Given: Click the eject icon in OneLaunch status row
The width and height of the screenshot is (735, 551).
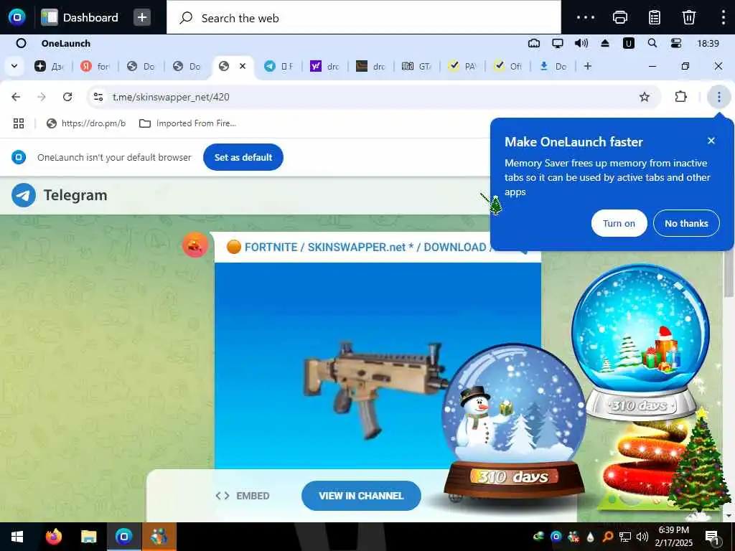Looking at the screenshot, I should 605,44.
